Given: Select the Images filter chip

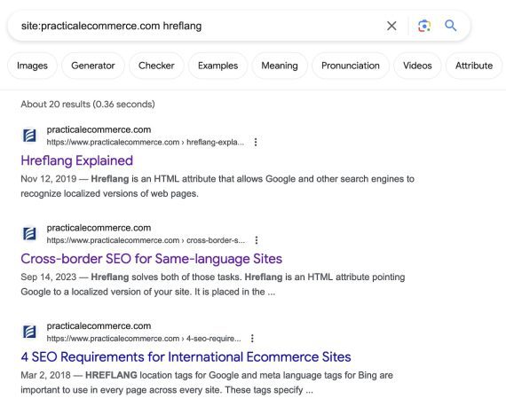Looking at the screenshot, I should tap(32, 66).
